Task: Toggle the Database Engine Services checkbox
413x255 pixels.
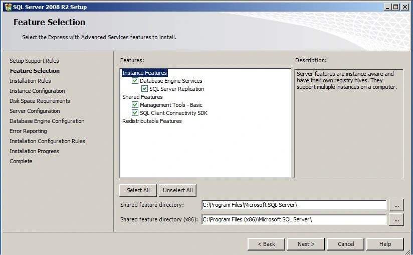Action: click(135, 81)
